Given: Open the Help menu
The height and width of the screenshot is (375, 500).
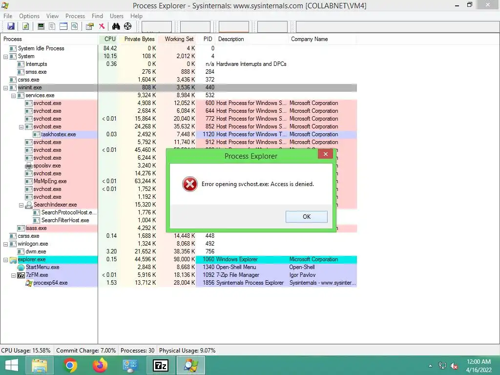Looking at the screenshot, I should click(x=136, y=16).
